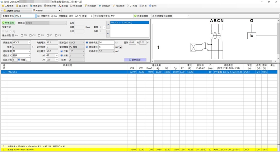This screenshot has height=152, width=280.
Task: Open the arrow beside 新增配電盤
Action: (150, 16)
